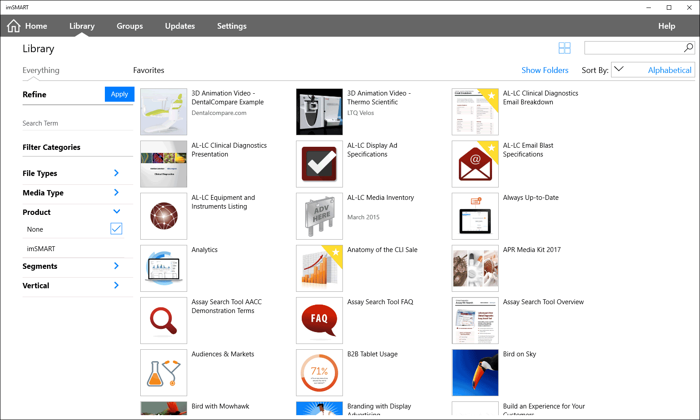Switch to grid view layout icon

(x=565, y=48)
